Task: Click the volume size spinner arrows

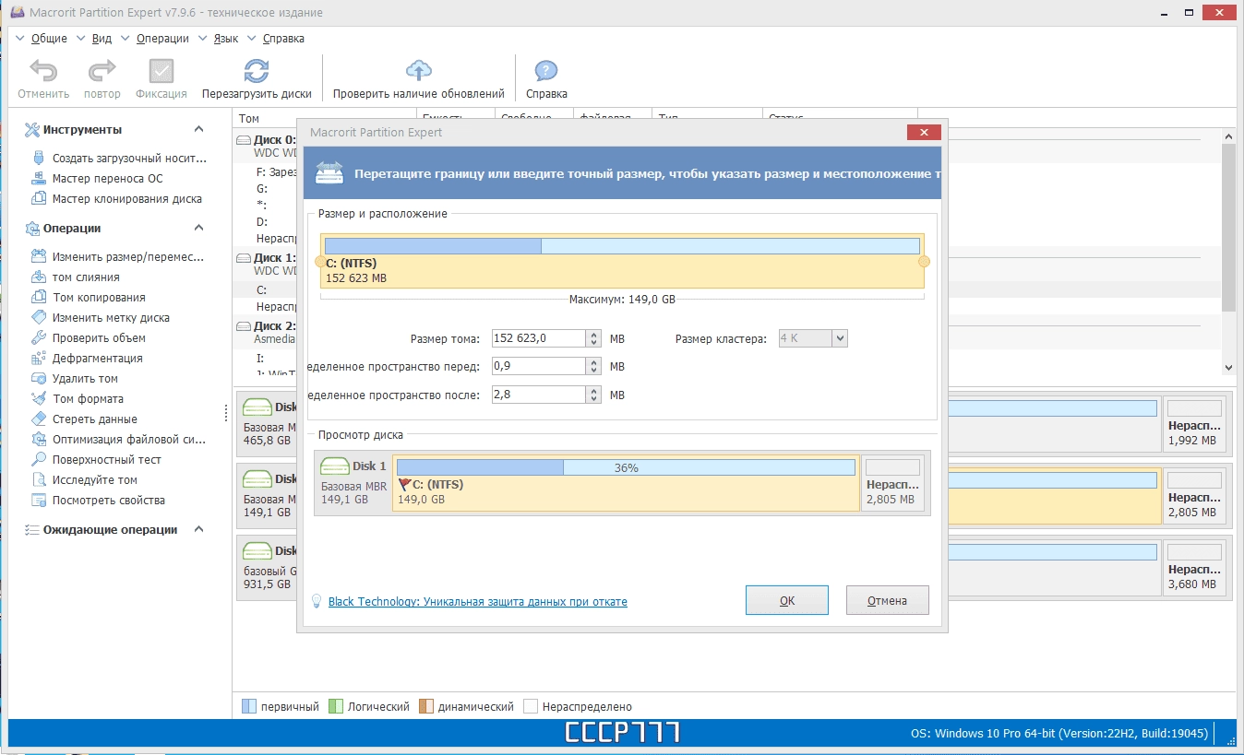Action: 594,338
